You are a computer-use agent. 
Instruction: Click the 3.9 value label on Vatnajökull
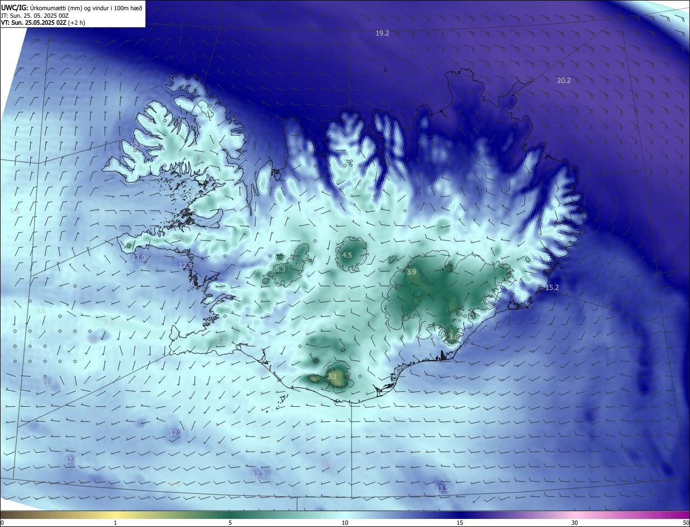tap(411, 273)
